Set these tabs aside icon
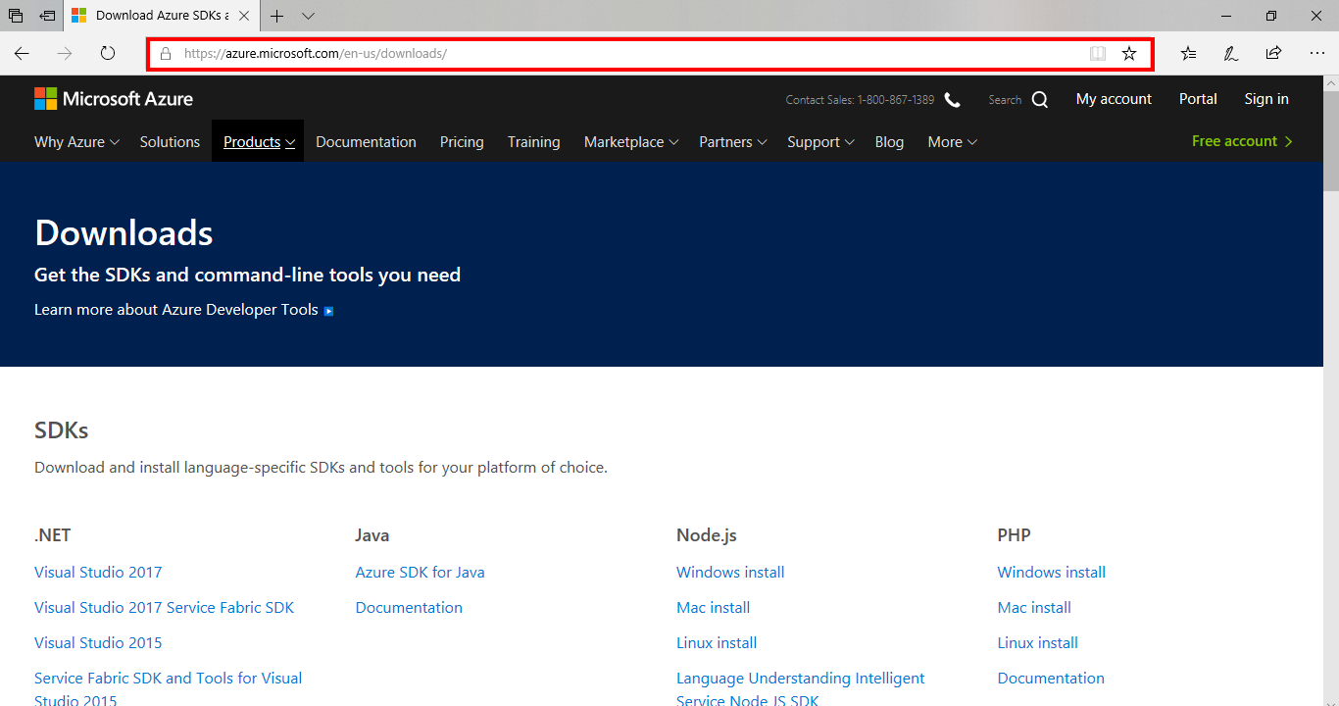The image size is (1339, 706). coord(47,16)
